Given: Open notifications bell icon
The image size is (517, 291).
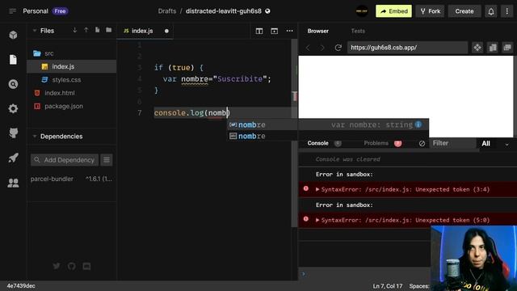Looking at the screenshot, I should pyautogui.click(x=491, y=11).
